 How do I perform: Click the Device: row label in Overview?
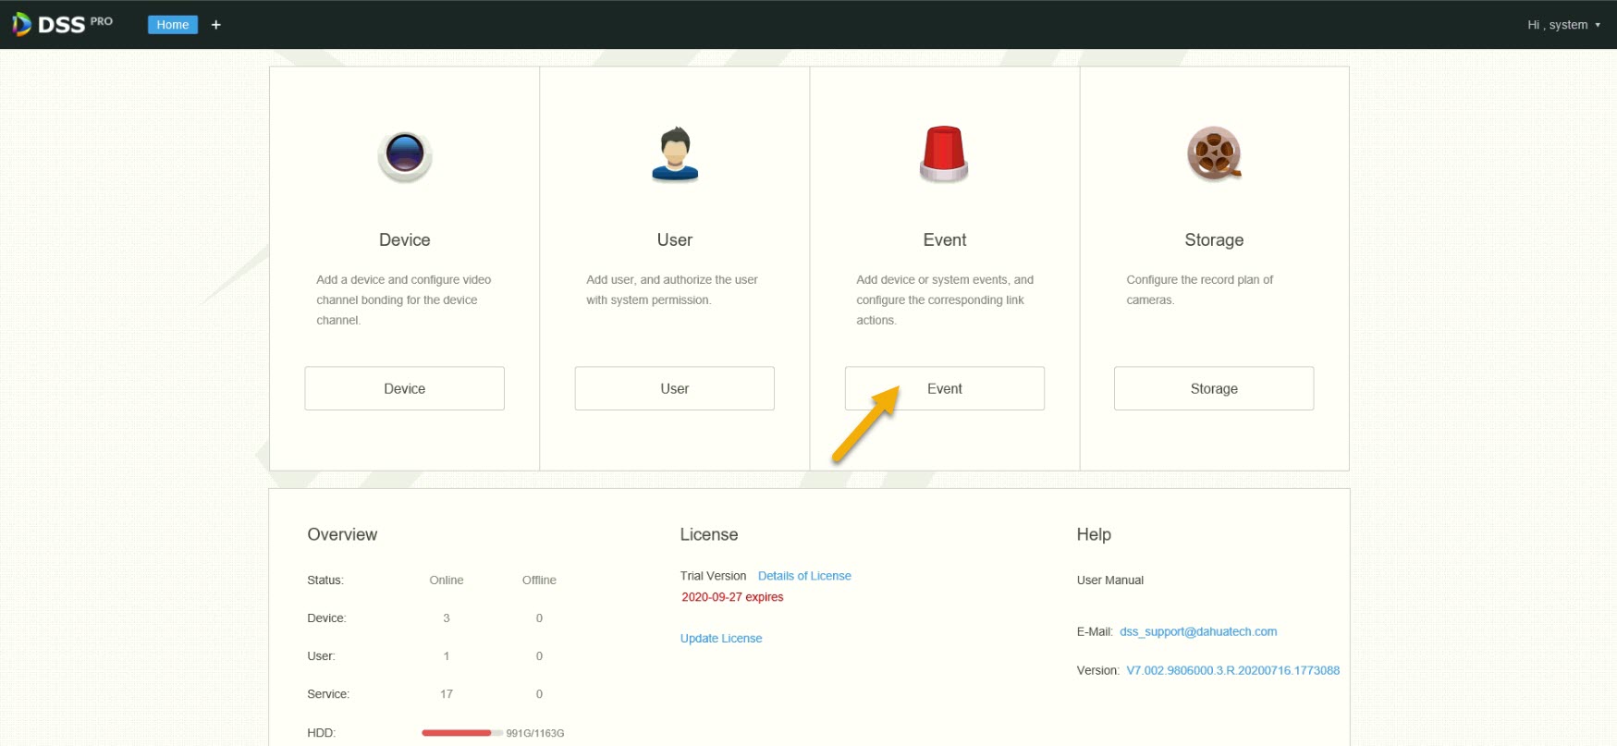326,618
